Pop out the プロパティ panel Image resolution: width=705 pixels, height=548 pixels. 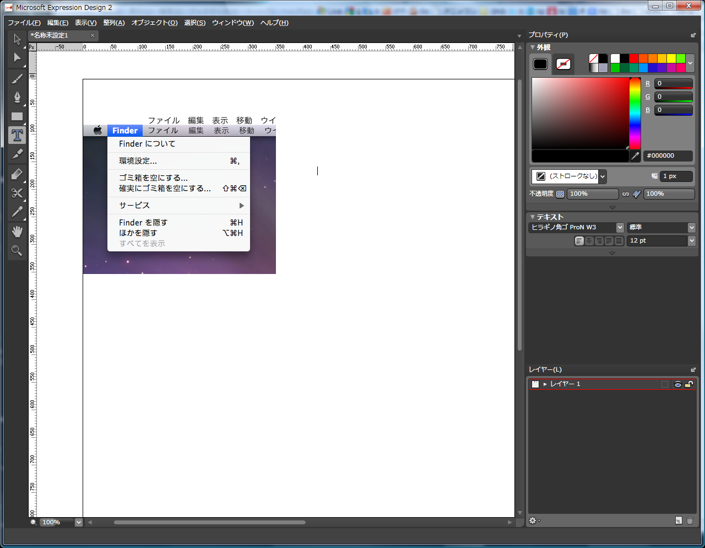point(693,35)
